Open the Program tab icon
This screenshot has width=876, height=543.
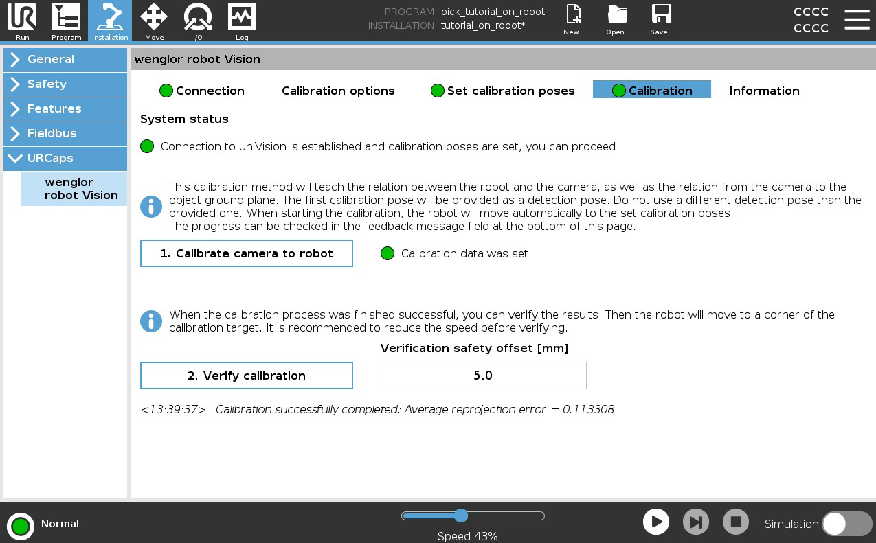click(66, 21)
